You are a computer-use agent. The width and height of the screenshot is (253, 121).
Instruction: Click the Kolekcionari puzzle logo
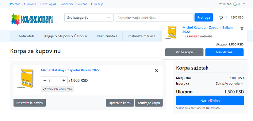pyautogui.click(x=32, y=19)
